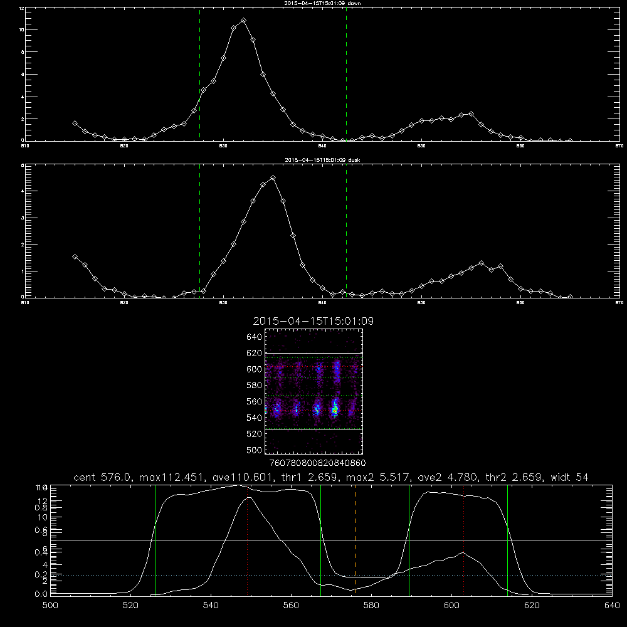Viewport: 627px width, 627px height.
Task: Click the solid green line near 526 in bottom plot
Action: (155, 540)
